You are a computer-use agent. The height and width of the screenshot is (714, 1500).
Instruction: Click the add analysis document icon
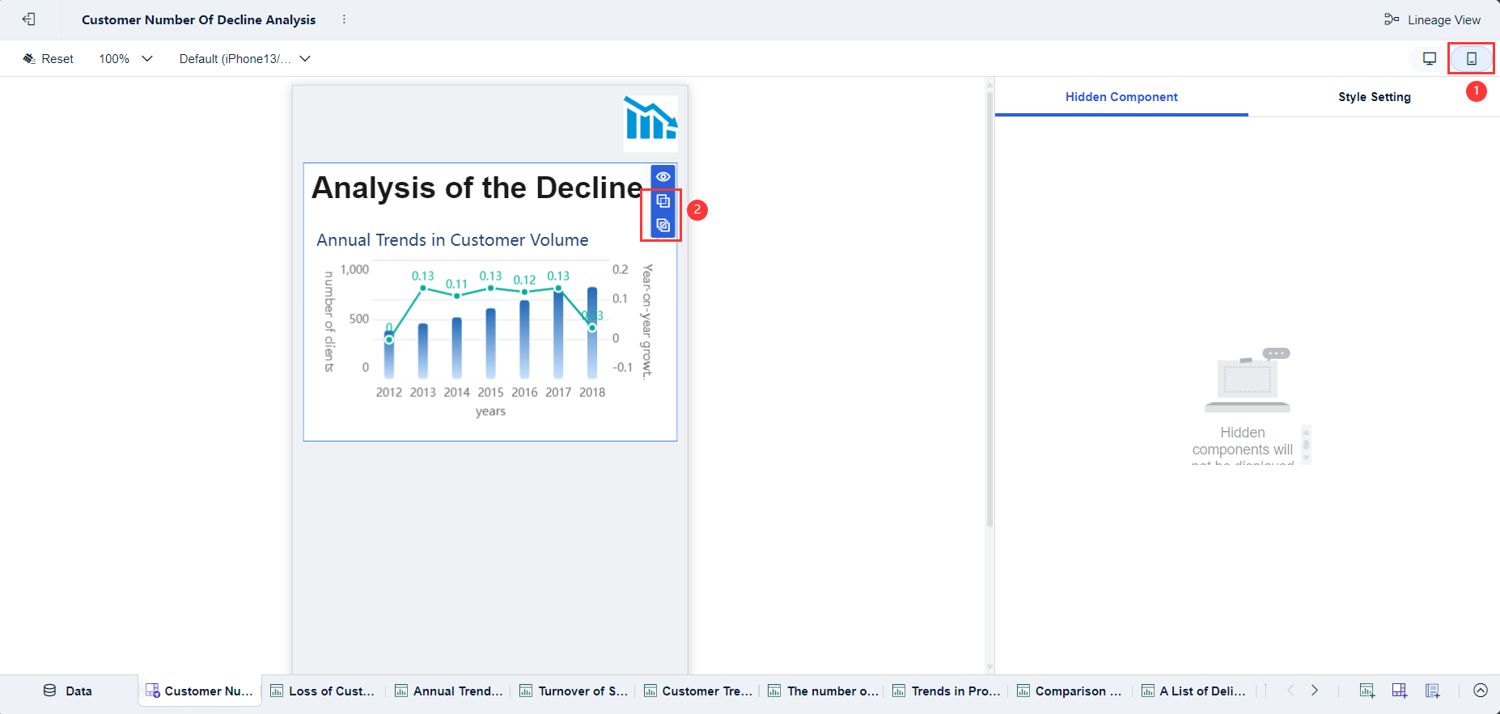1433,691
